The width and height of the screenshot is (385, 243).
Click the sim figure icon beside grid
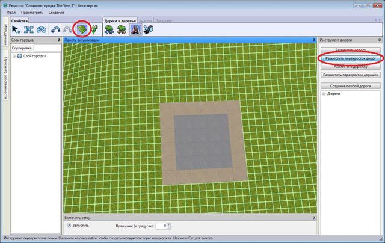[94, 29]
